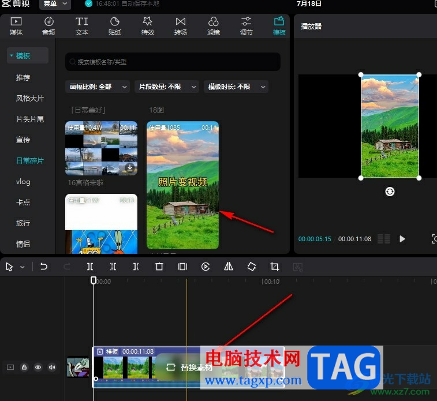Select the 照片变视频 template thumbnail
The image size is (437, 401).
(x=182, y=185)
